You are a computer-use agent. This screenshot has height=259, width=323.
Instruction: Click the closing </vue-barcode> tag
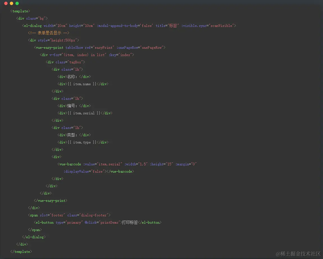click(x=120, y=172)
